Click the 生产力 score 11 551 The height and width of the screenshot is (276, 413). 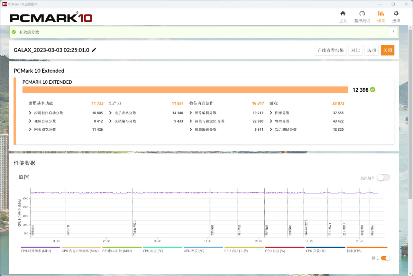tap(177, 103)
